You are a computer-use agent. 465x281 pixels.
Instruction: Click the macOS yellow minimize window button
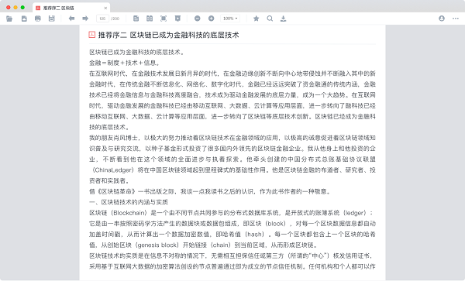(x=15, y=8)
